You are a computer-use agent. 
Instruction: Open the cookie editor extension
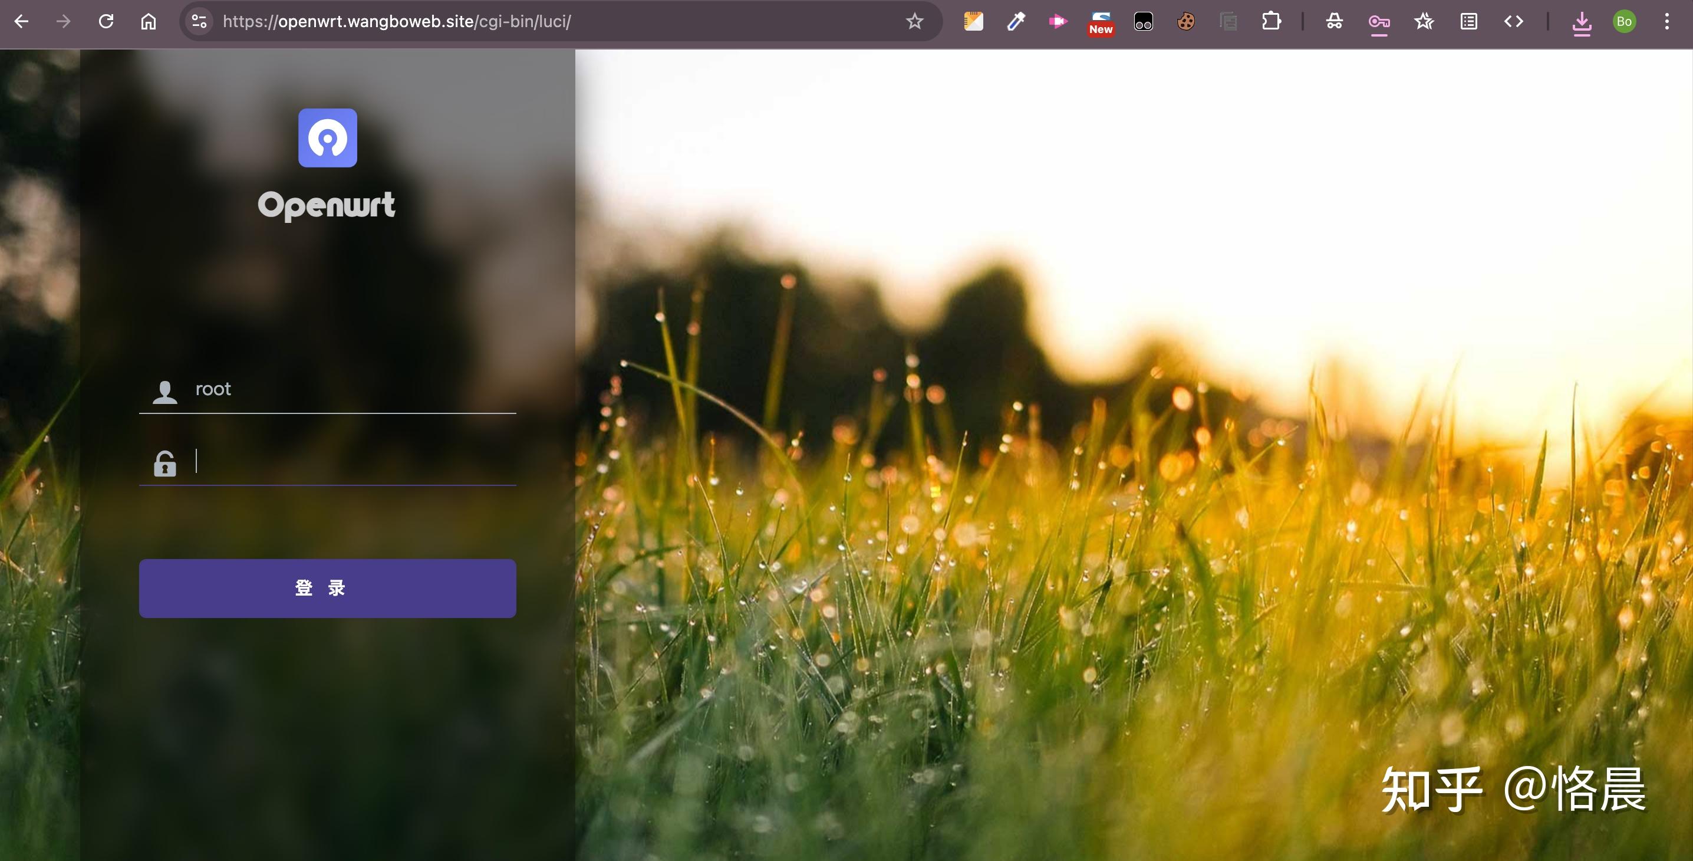click(1185, 22)
